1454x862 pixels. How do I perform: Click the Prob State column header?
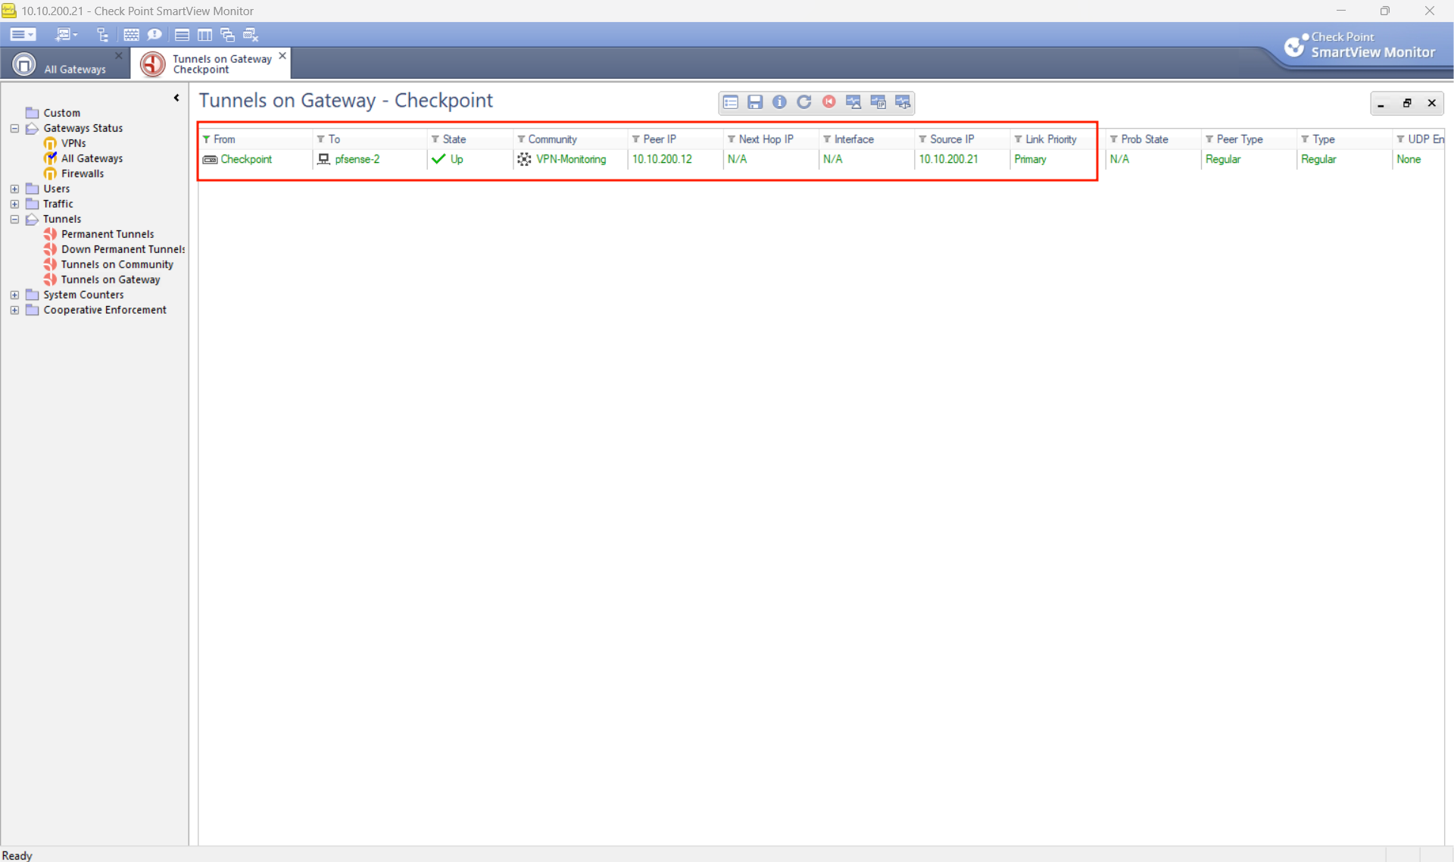[x=1153, y=139]
